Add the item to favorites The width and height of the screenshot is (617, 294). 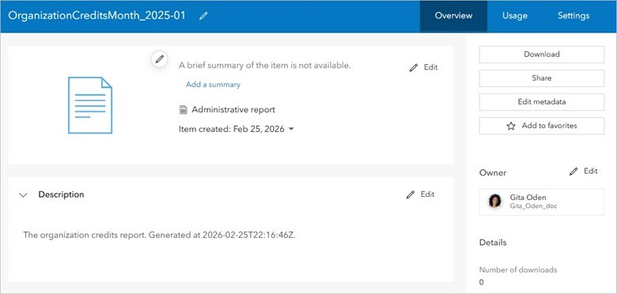coord(541,126)
